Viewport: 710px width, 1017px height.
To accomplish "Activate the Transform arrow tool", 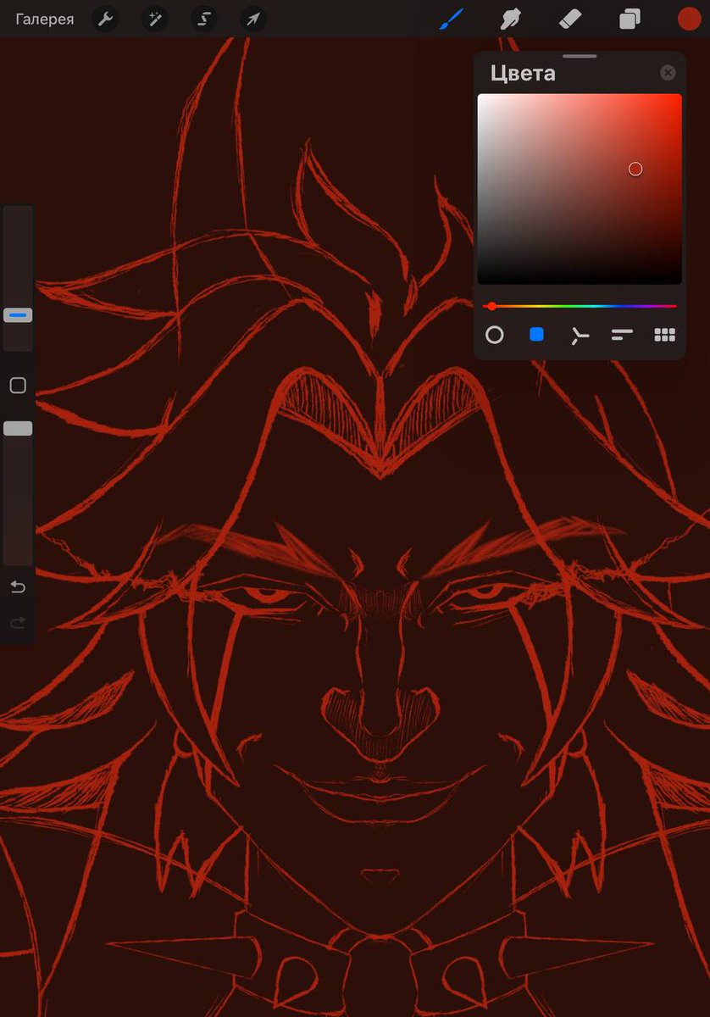I will click(x=252, y=19).
